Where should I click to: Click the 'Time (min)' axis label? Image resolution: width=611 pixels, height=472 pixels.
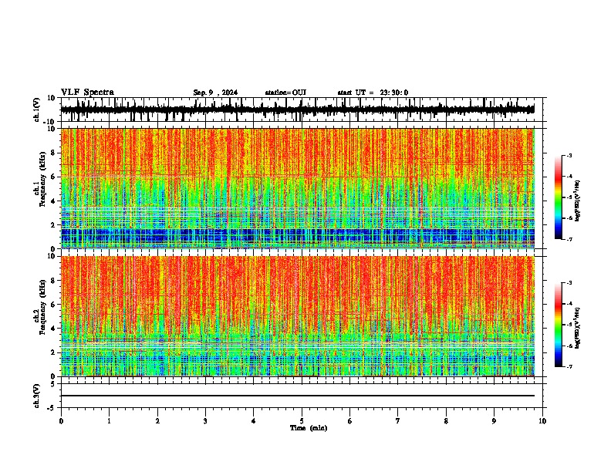coord(309,428)
